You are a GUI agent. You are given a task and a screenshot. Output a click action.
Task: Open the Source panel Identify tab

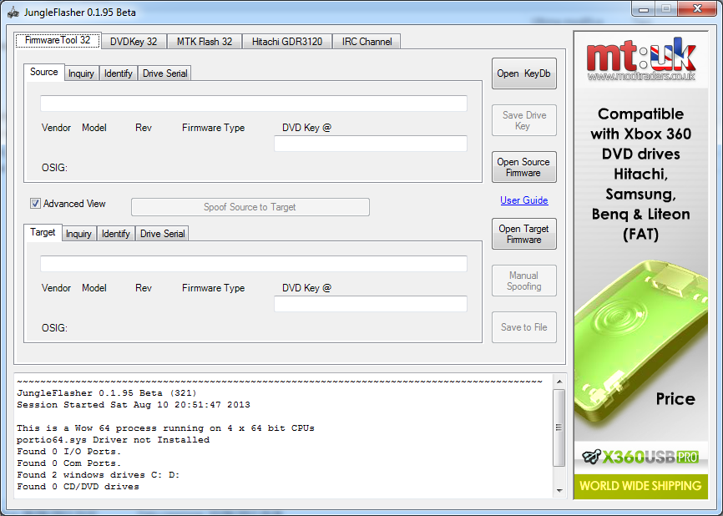point(118,73)
